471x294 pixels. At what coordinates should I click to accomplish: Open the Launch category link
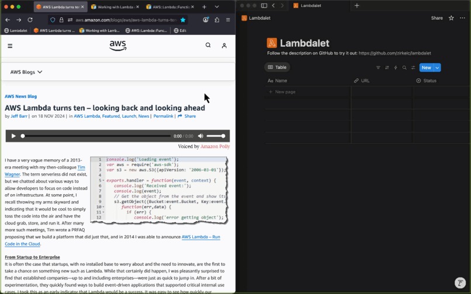click(x=129, y=116)
